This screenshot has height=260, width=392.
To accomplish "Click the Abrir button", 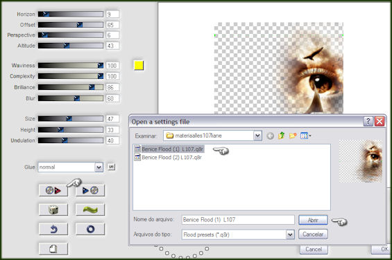I will click(313, 220).
